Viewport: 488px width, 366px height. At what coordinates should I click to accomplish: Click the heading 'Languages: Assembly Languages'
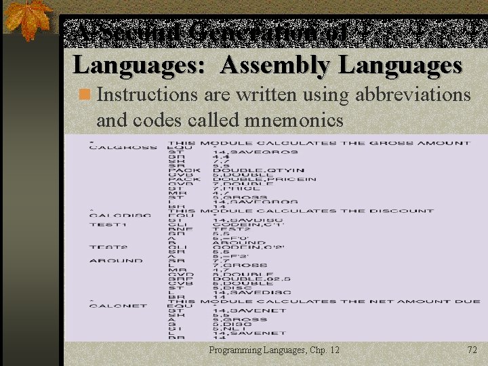coord(267,66)
